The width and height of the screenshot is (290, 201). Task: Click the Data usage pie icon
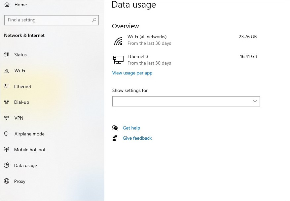(7, 165)
